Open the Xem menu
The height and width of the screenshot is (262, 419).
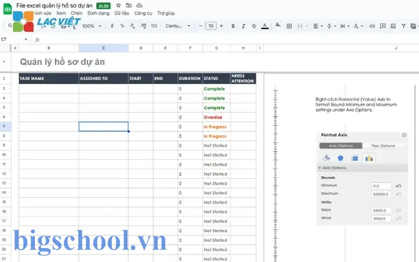61,13
